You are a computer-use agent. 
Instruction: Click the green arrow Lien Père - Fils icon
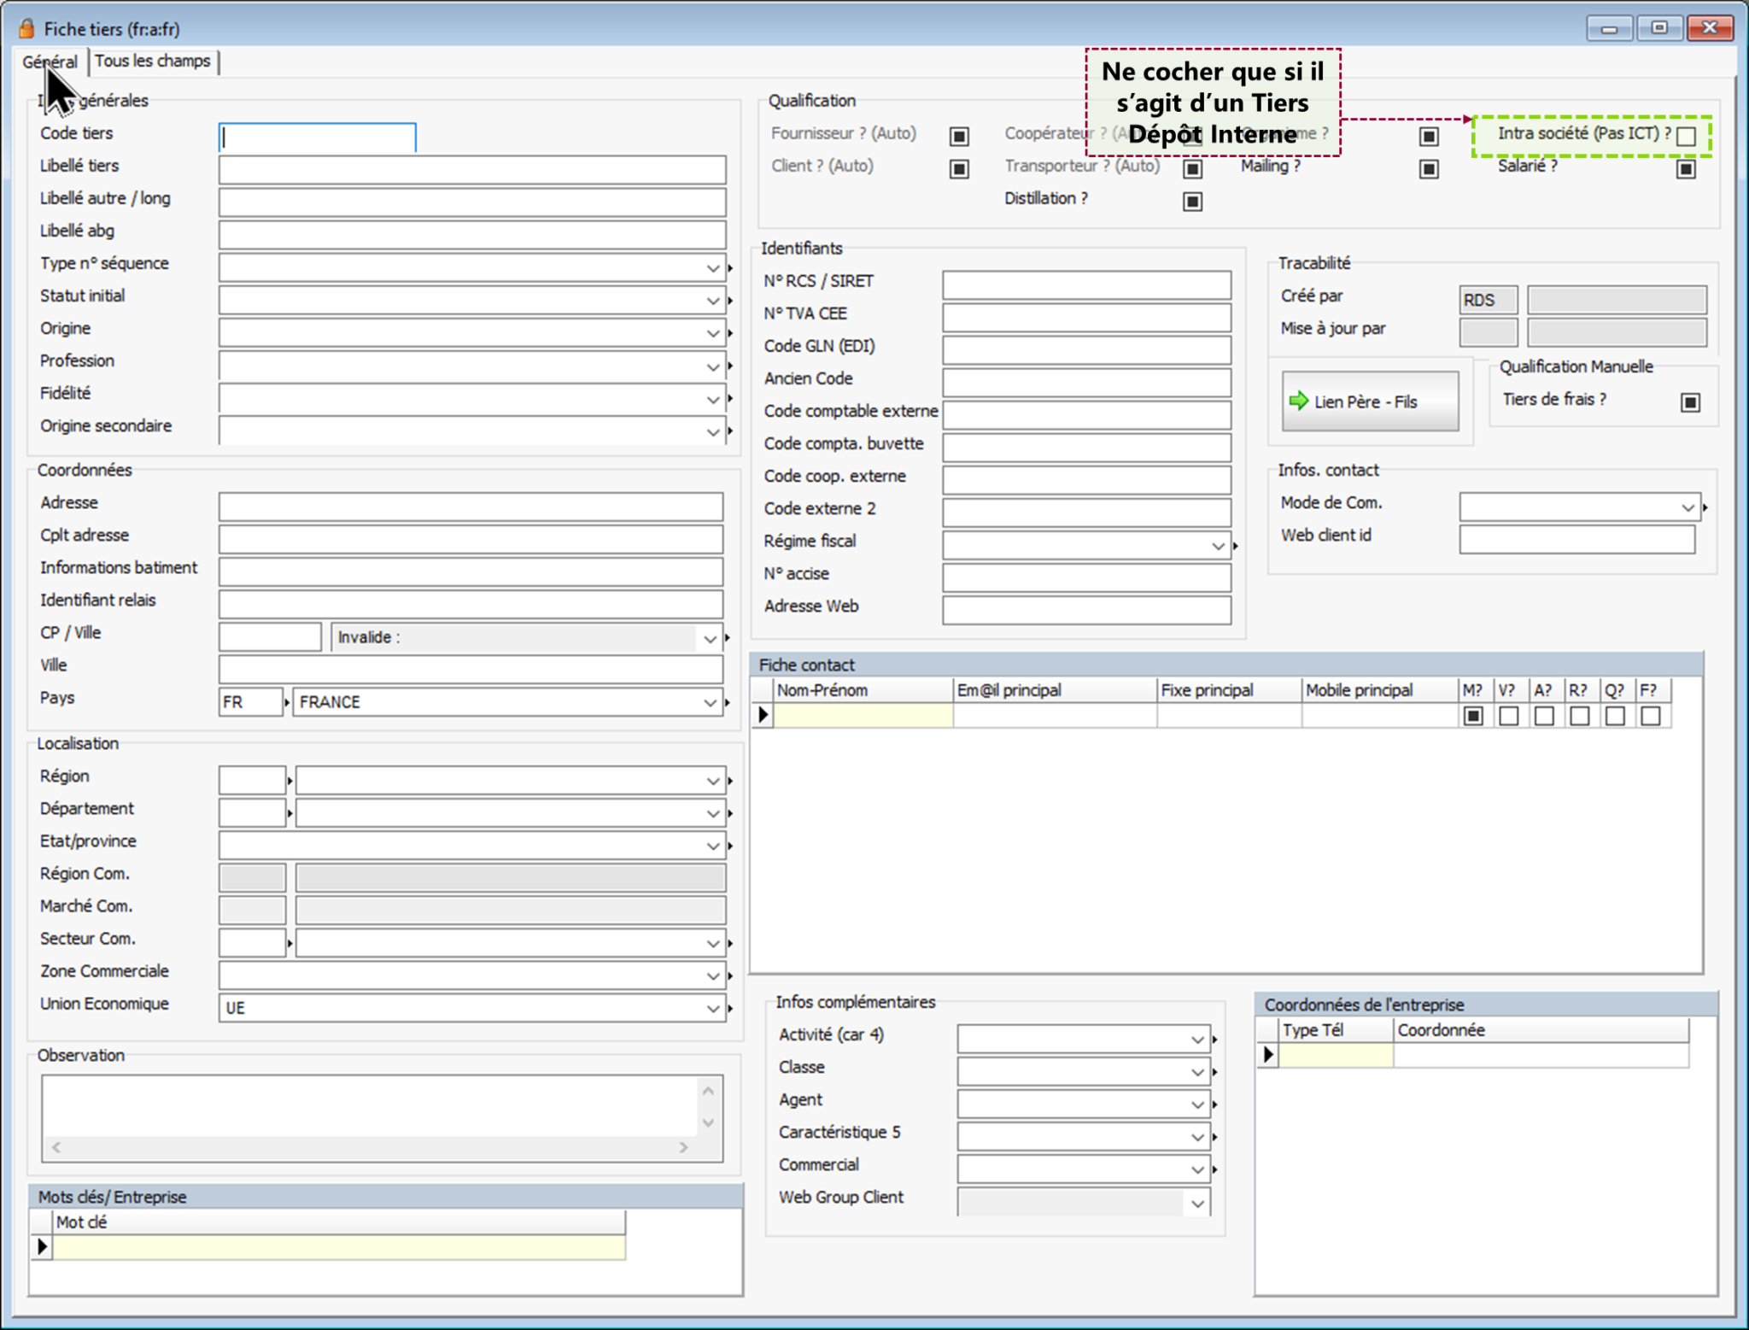point(1298,401)
